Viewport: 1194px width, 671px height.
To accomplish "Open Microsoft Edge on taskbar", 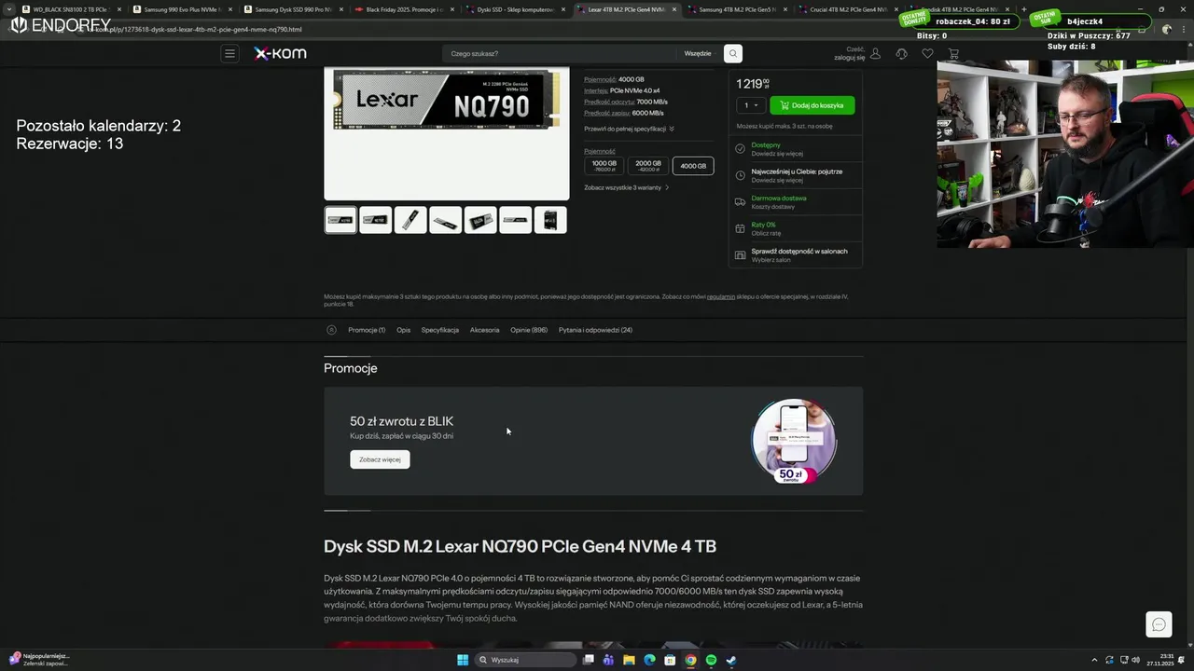I will 649,660.
